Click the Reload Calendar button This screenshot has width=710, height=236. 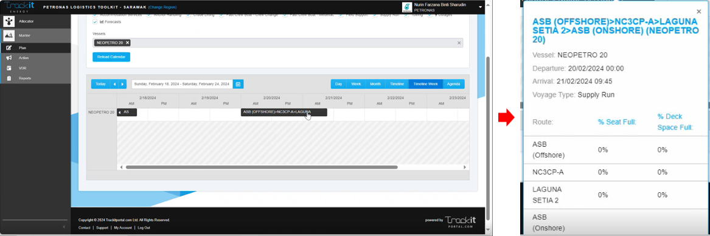point(111,57)
